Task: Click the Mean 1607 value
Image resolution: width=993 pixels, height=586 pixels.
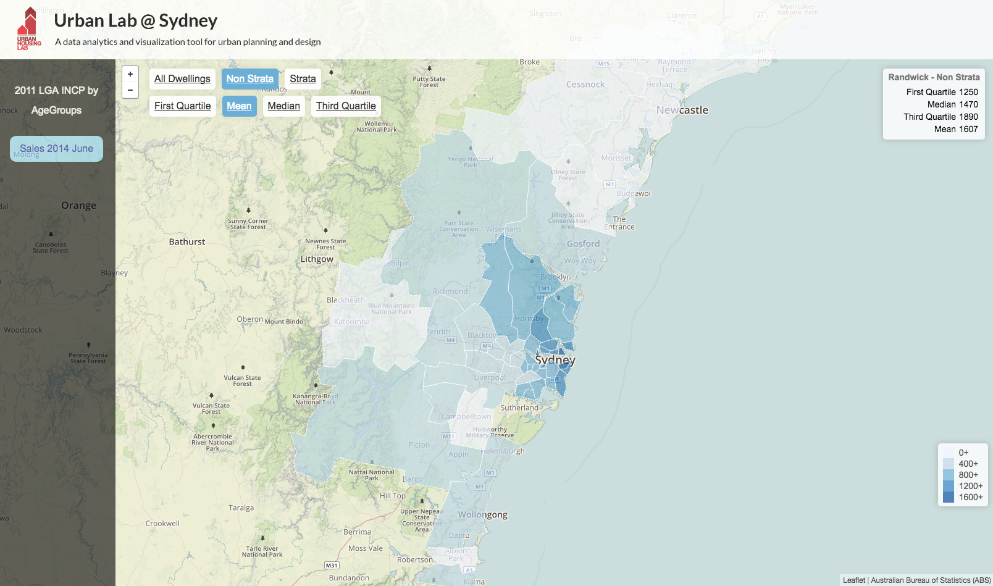Action: [956, 129]
